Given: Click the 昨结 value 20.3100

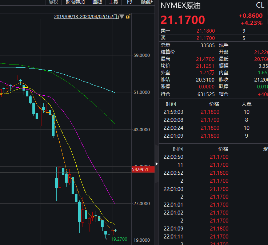Looking at the screenshot, I should (x=205, y=80).
